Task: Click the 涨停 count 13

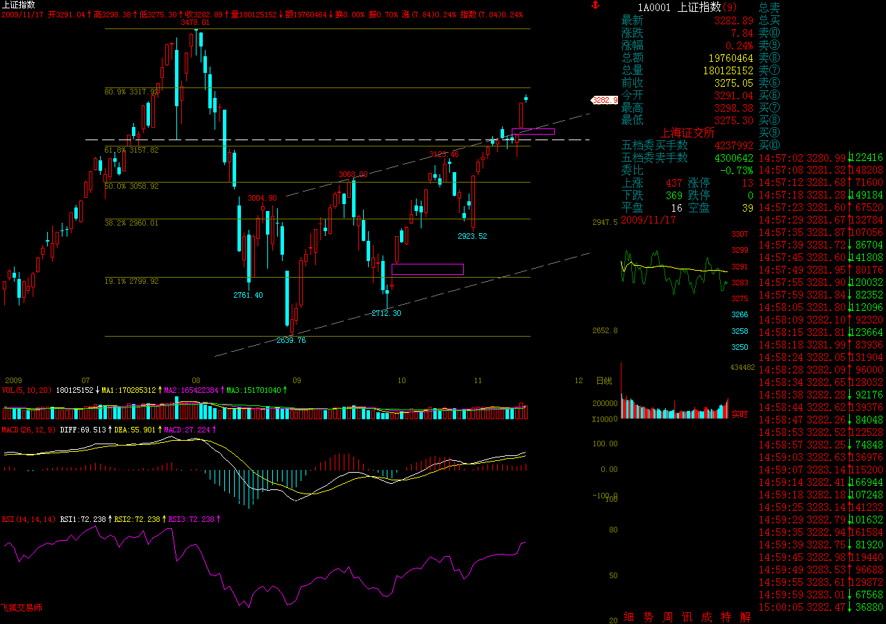Action: point(748,183)
